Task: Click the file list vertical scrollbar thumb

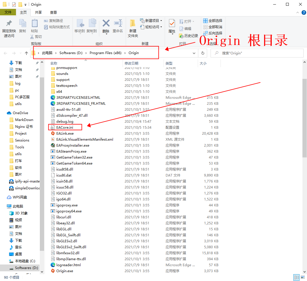Action: pyautogui.click(x=304, y=118)
